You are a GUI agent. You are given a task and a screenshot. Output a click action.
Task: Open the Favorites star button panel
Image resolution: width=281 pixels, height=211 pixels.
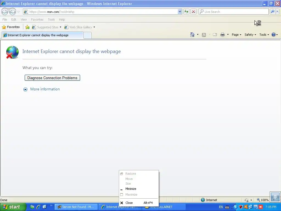(11, 27)
